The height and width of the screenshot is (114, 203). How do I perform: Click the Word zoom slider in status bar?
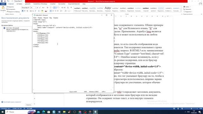point(191,109)
